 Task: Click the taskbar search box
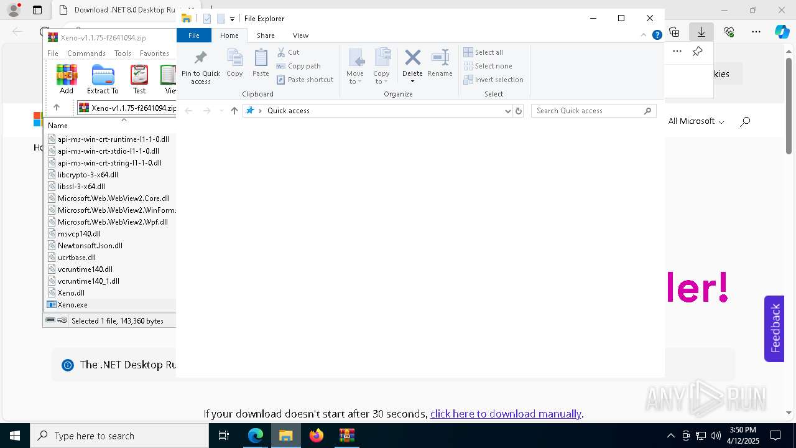(x=119, y=436)
